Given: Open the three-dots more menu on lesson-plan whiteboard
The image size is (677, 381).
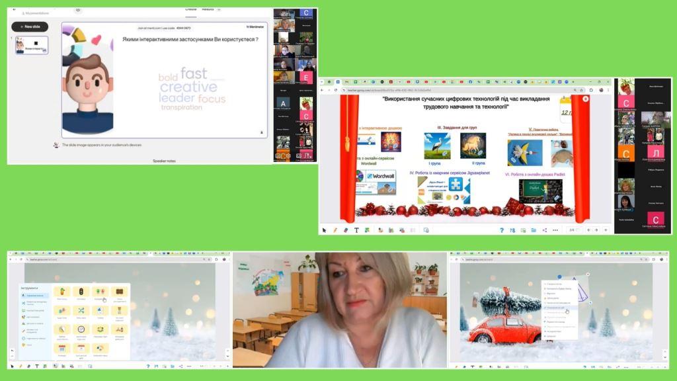Looking at the screenshot, I should (x=555, y=230).
